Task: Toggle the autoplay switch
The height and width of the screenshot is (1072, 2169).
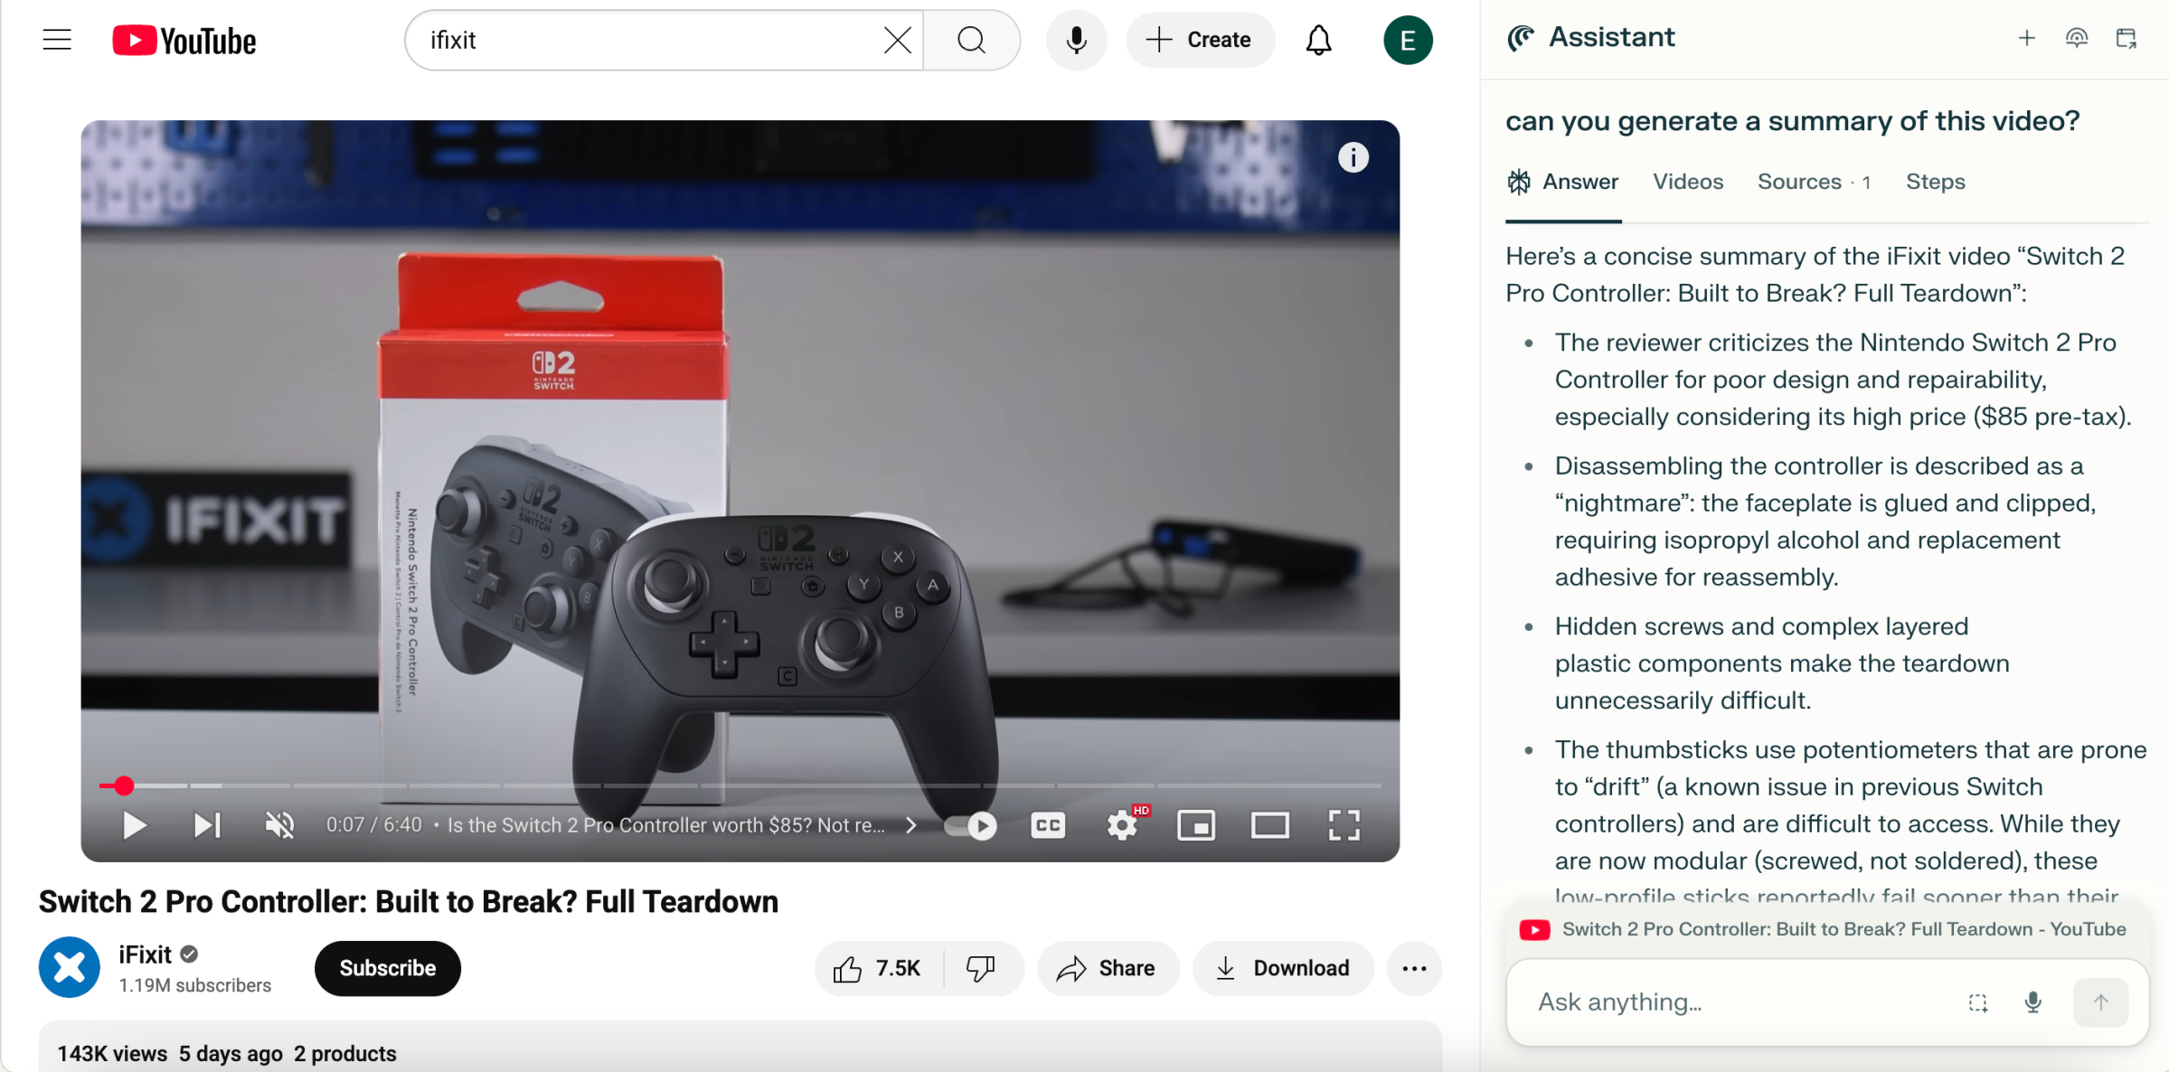Action: pos(970,824)
